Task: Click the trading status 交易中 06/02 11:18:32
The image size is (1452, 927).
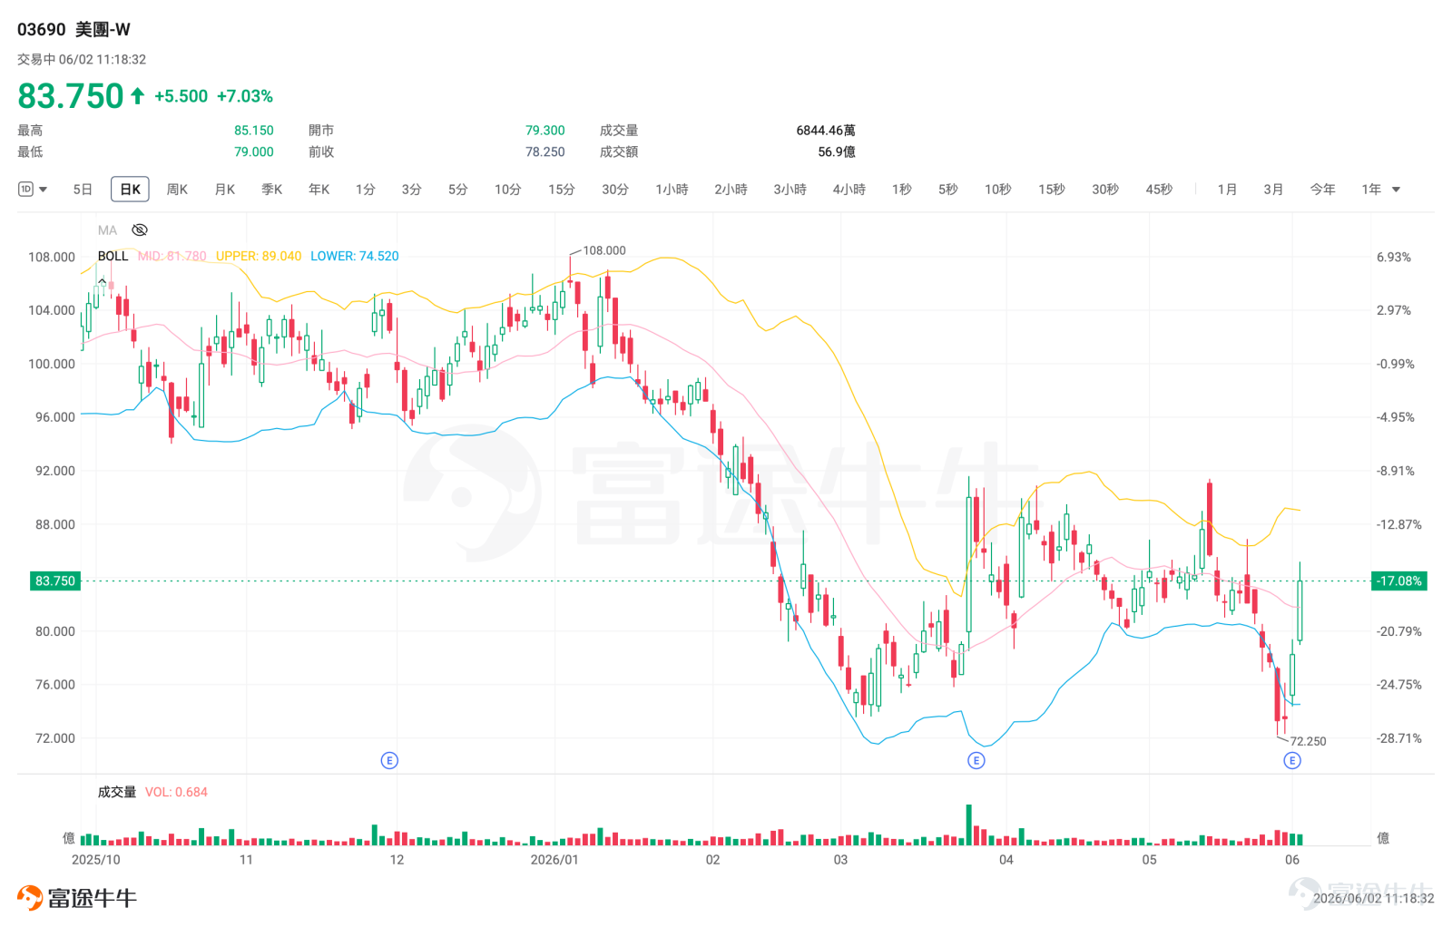Action: coord(82,60)
